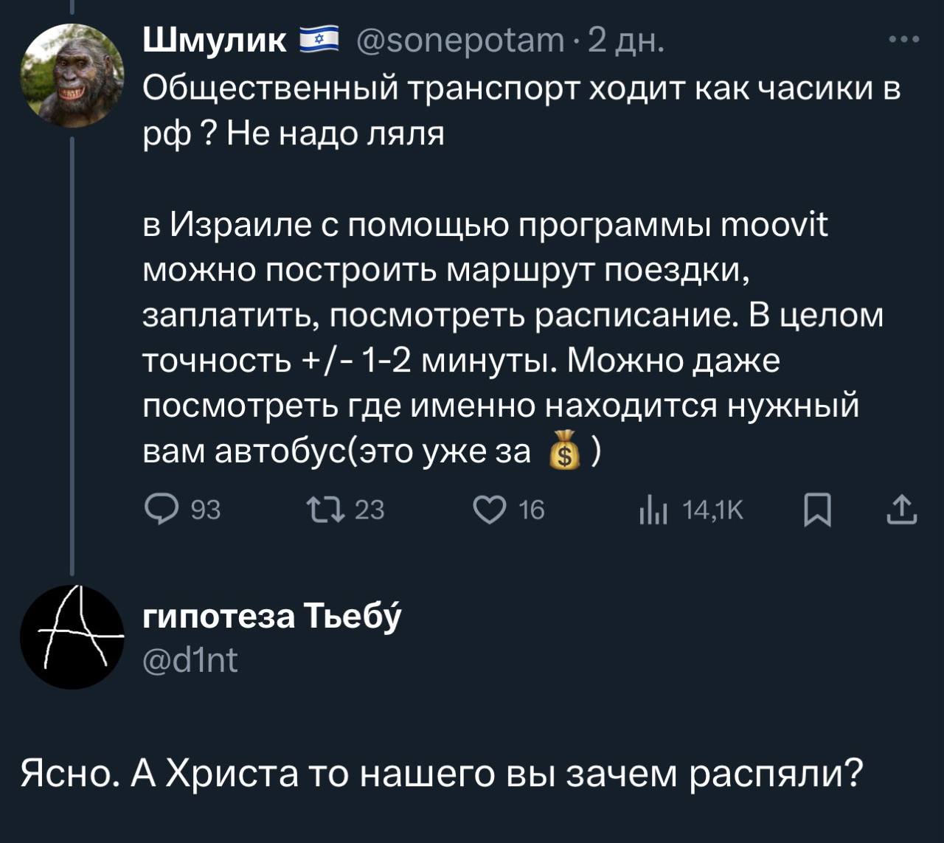The height and width of the screenshot is (843, 944).
Task: Click the reply text 'Ясно. А Христа то нашего'
Action: pyautogui.click(x=441, y=773)
